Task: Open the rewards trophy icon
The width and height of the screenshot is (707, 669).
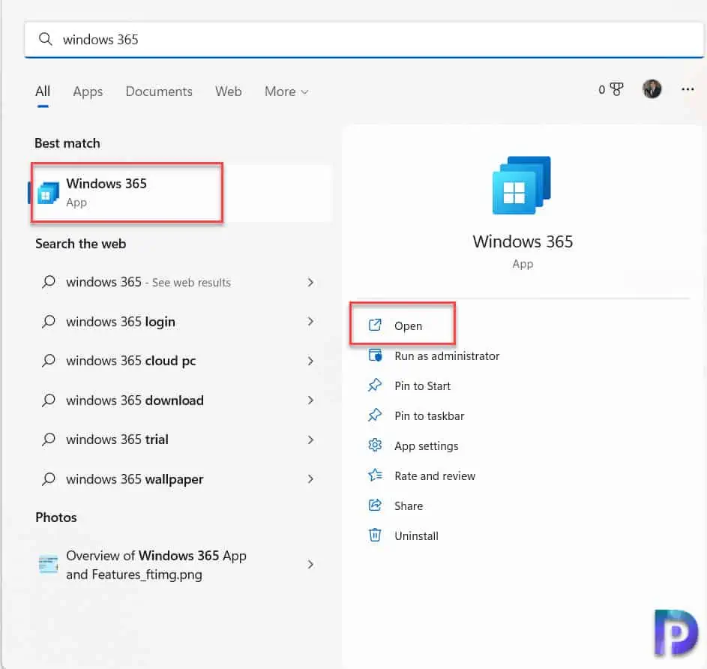Action: 616,89
